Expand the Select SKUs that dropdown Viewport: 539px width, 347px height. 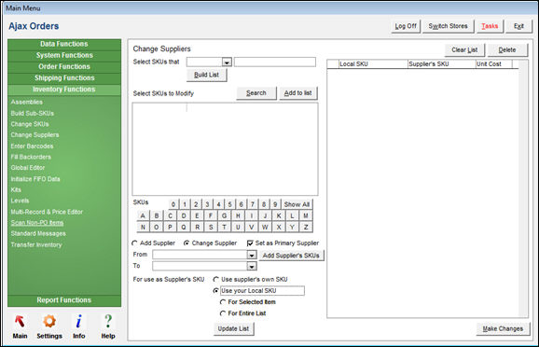tap(227, 62)
